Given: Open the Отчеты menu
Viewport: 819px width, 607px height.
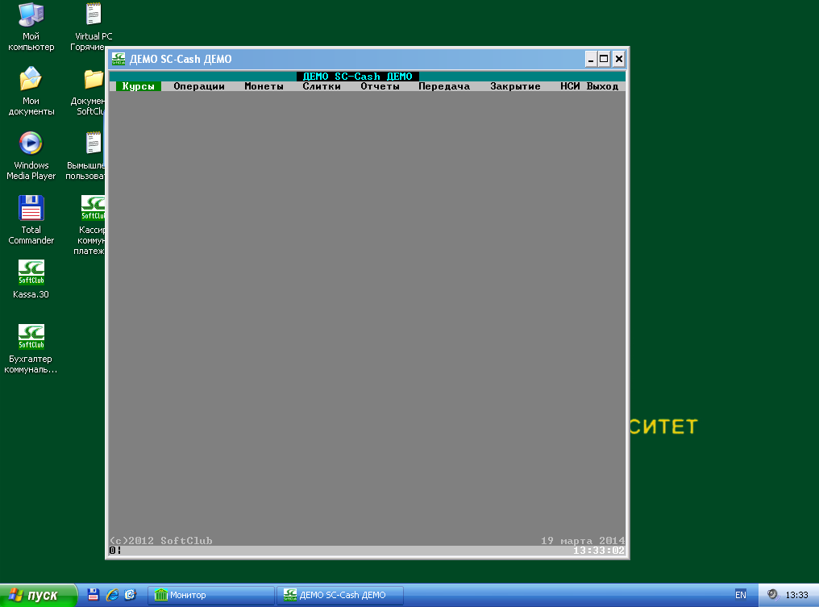Looking at the screenshot, I should pos(380,86).
